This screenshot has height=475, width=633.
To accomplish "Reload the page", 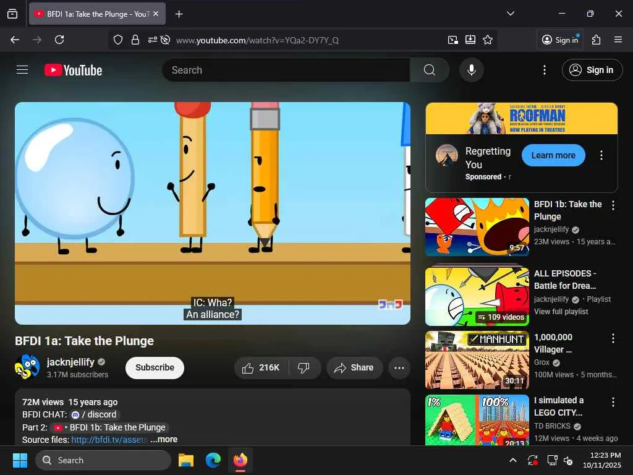I will pyautogui.click(x=59, y=40).
